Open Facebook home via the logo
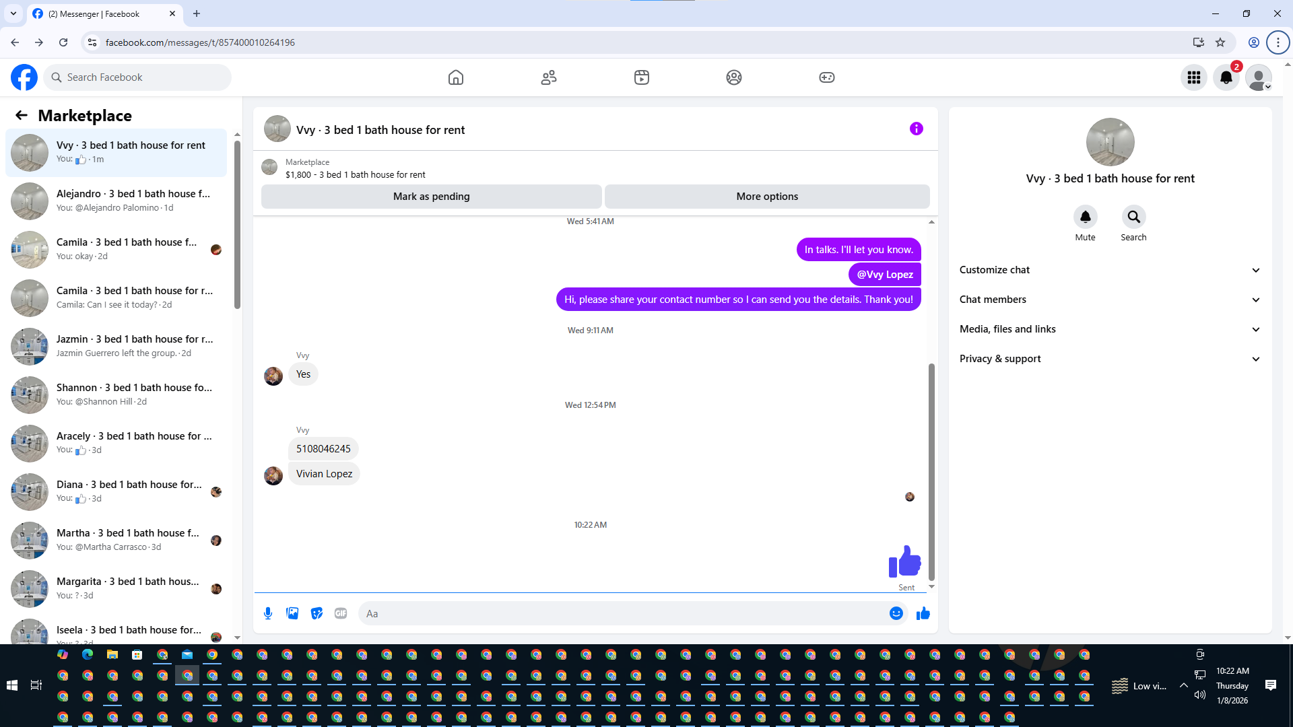1293x727 pixels. click(24, 77)
